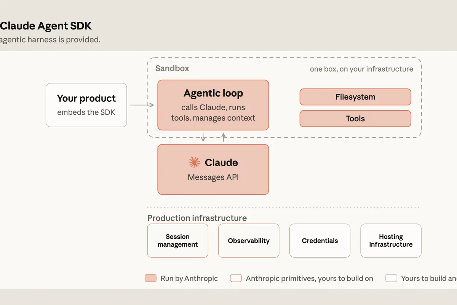Click the Run by Anthropic legend swatch
Image resolution: width=457 pixels, height=305 pixels.
coord(151,278)
